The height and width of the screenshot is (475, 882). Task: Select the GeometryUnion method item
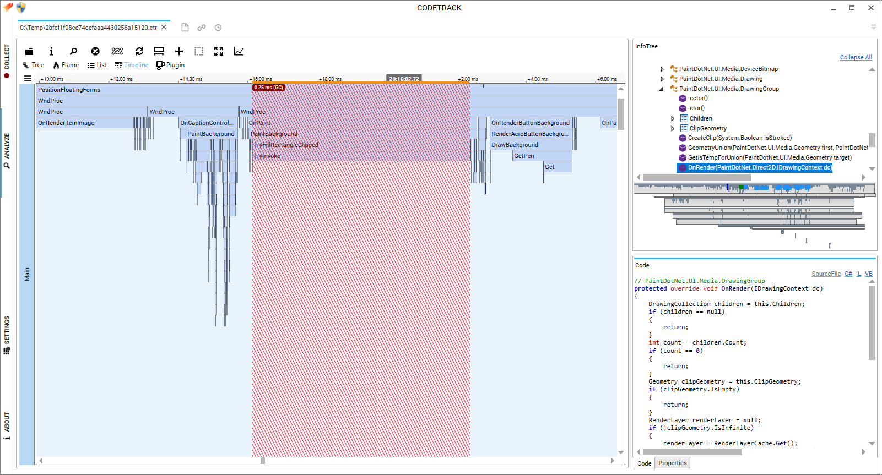773,148
